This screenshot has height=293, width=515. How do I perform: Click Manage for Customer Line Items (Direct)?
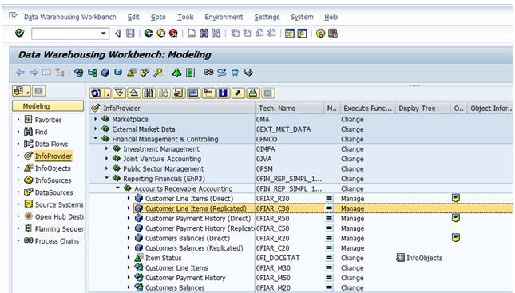click(352, 199)
